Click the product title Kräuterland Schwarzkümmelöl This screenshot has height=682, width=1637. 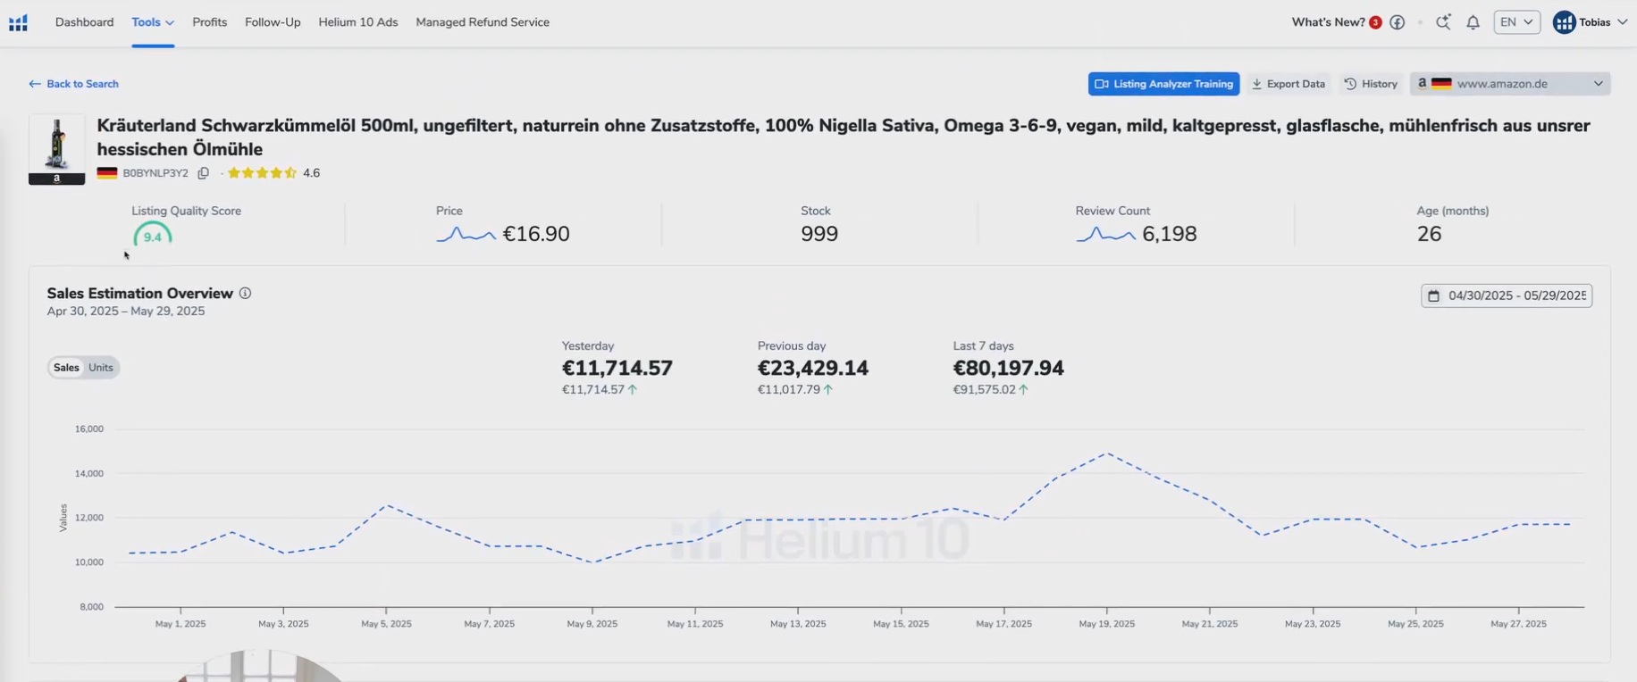pos(844,137)
